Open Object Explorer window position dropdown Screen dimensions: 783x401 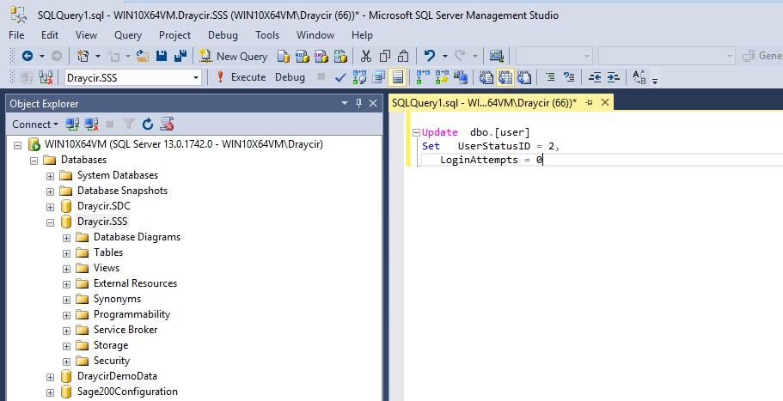[x=344, y=103]
